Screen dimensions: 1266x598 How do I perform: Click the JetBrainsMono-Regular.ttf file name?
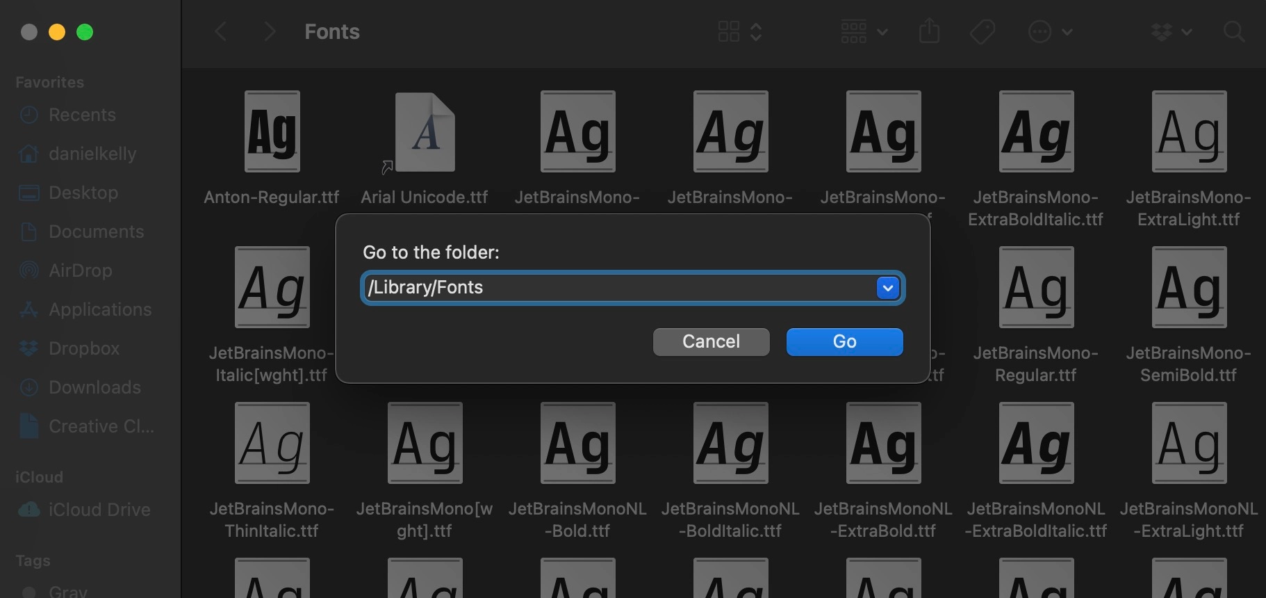(x=1036, y=364)
